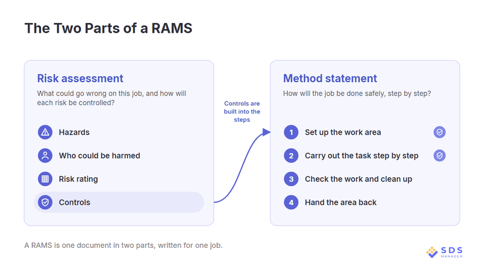This screenshot has height=272, width=484.
Task: Click Carry out the task step by step text
Action: pyautogui.click(x=361, y=156)
